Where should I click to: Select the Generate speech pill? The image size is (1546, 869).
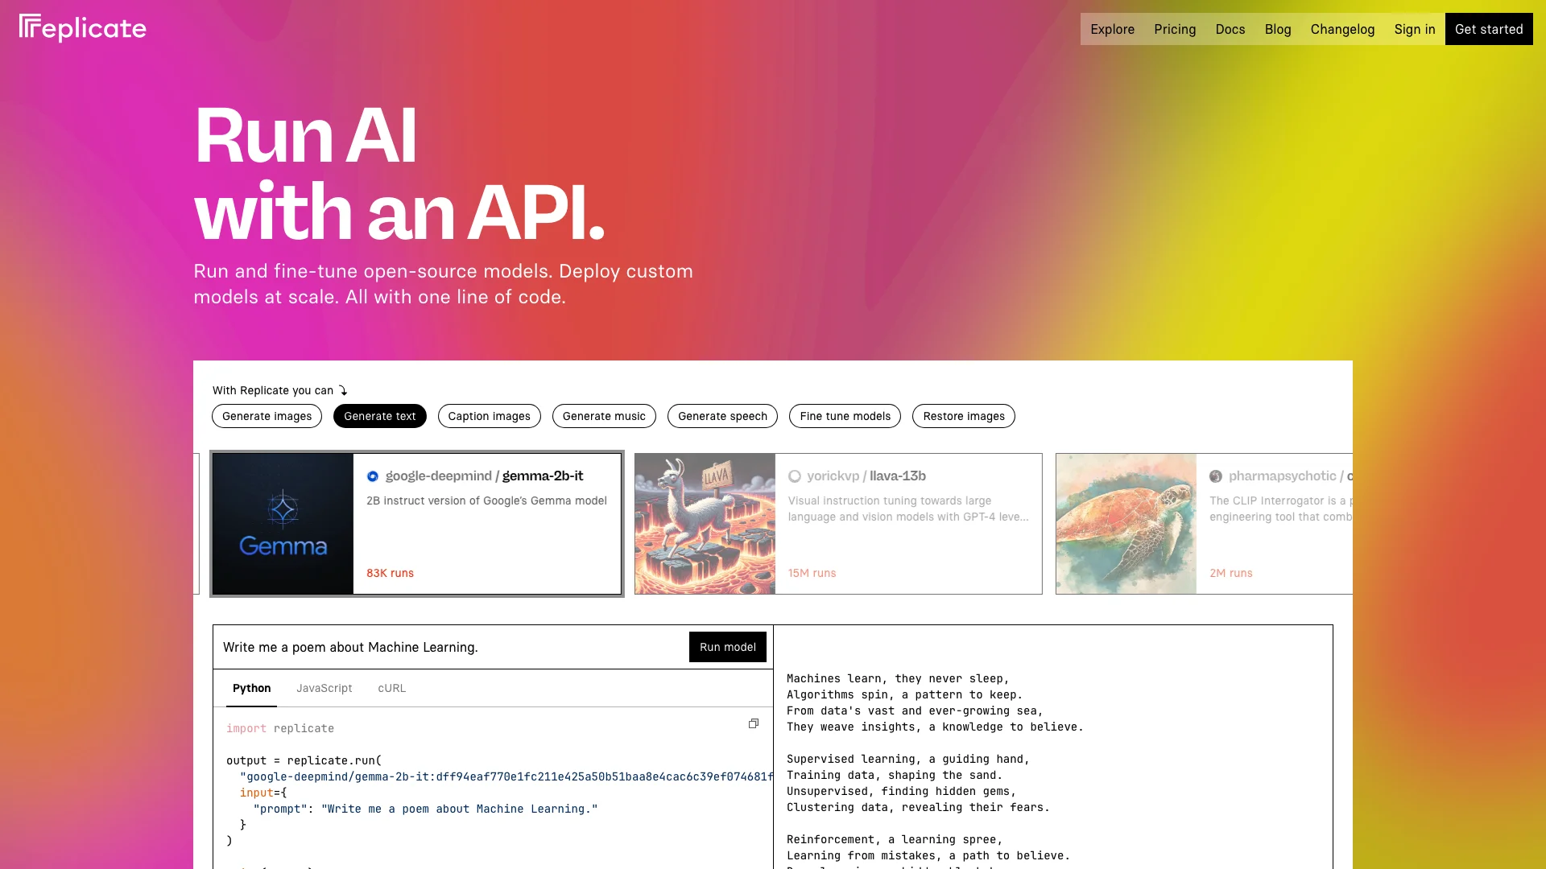point(722,416)
